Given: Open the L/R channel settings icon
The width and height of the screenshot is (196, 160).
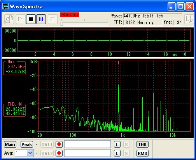Looking at the screenshot, I should pyautogui.click(x=189, y=19).
